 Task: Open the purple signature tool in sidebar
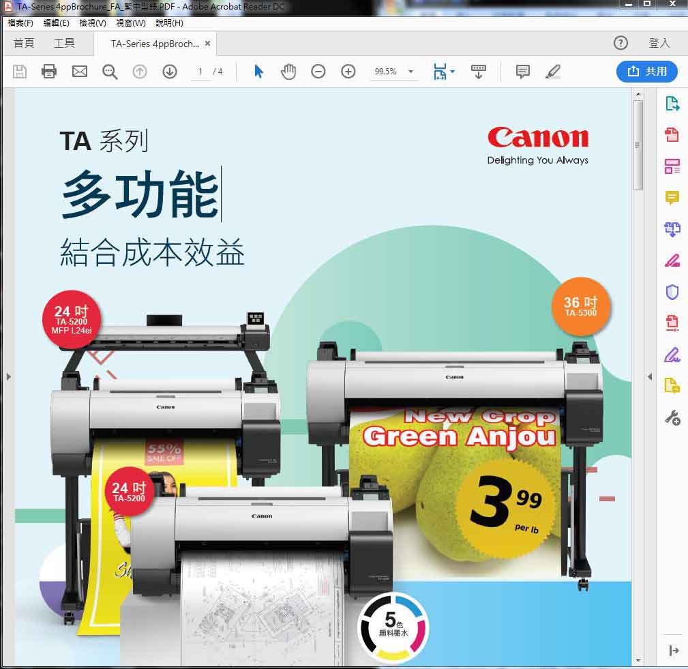pos(672,355)
